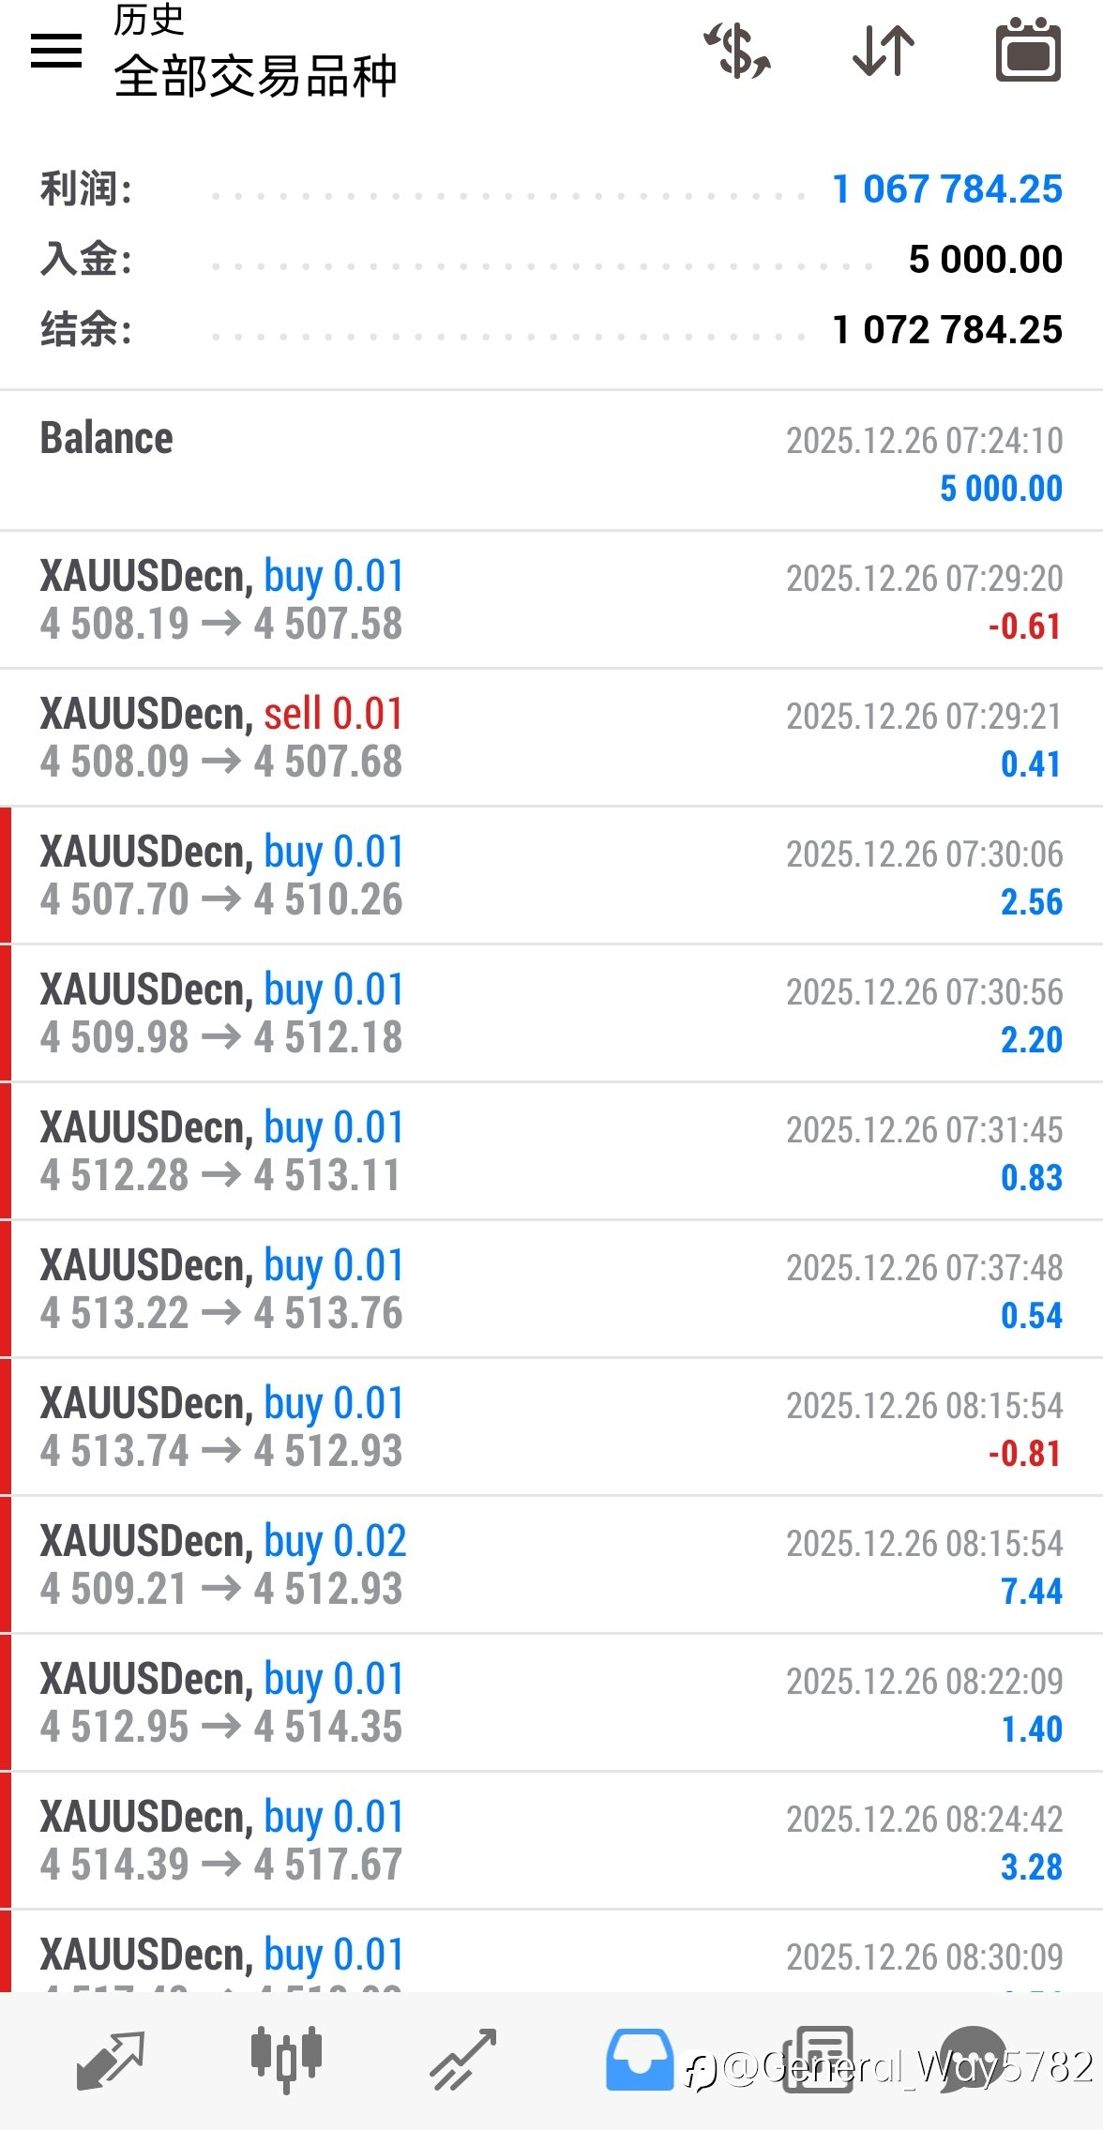This screenshot has height=2130, width=1103.
Task: Select the History inbox tab icon
Action: pyautogui.click(x=640, y=2060)
